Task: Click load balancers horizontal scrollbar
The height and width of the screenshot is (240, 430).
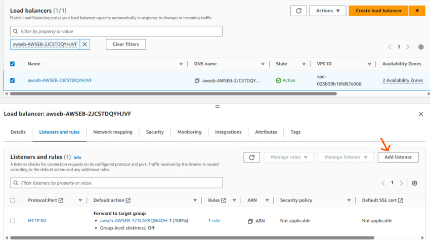Action: pos(174,94)
